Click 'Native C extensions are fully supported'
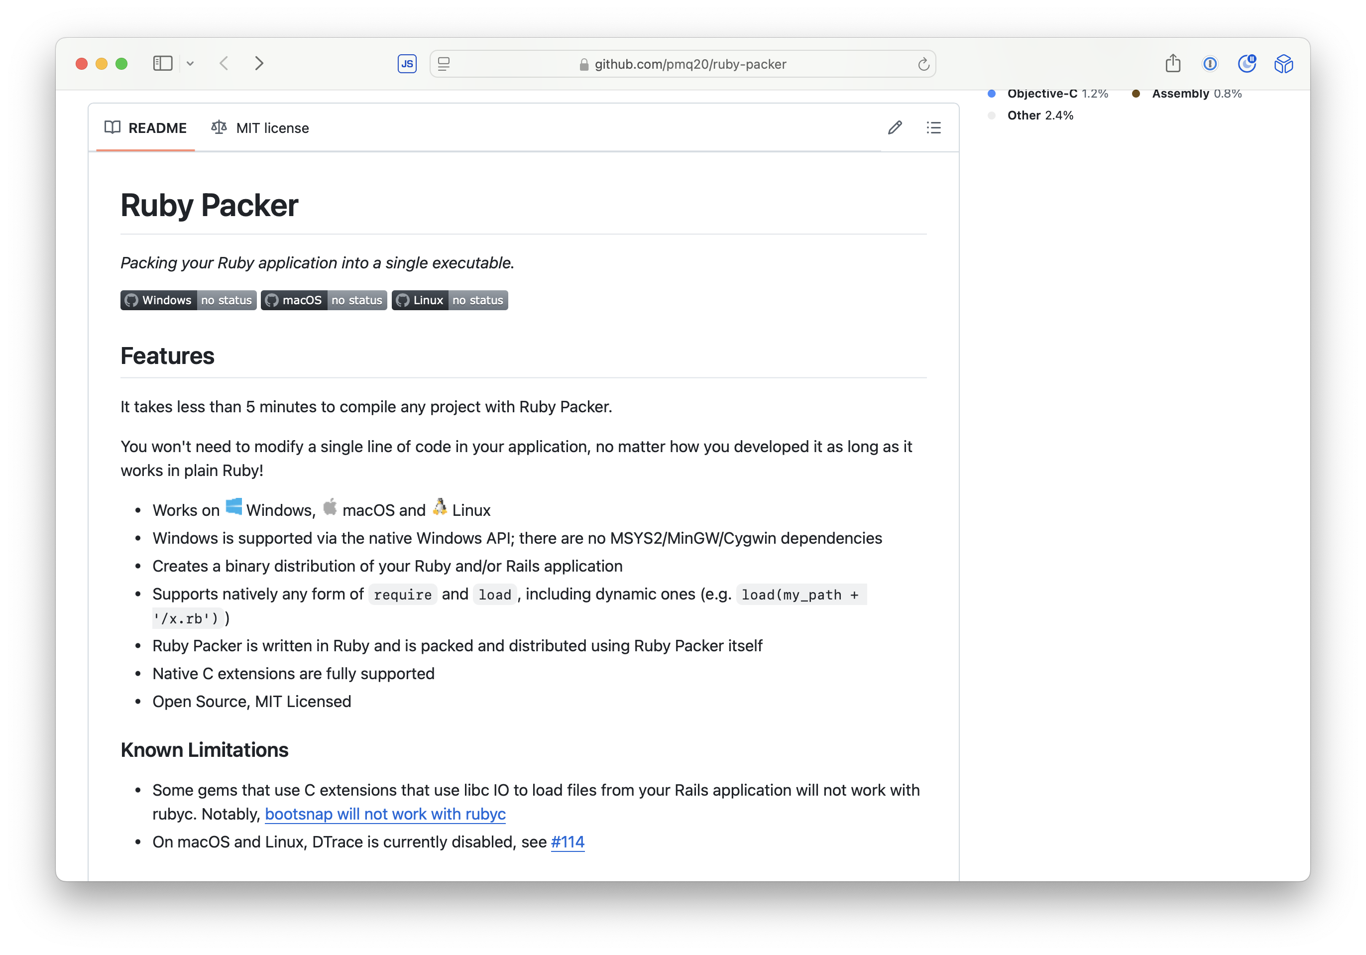The image size is (1366, 955). click(293, 674)
